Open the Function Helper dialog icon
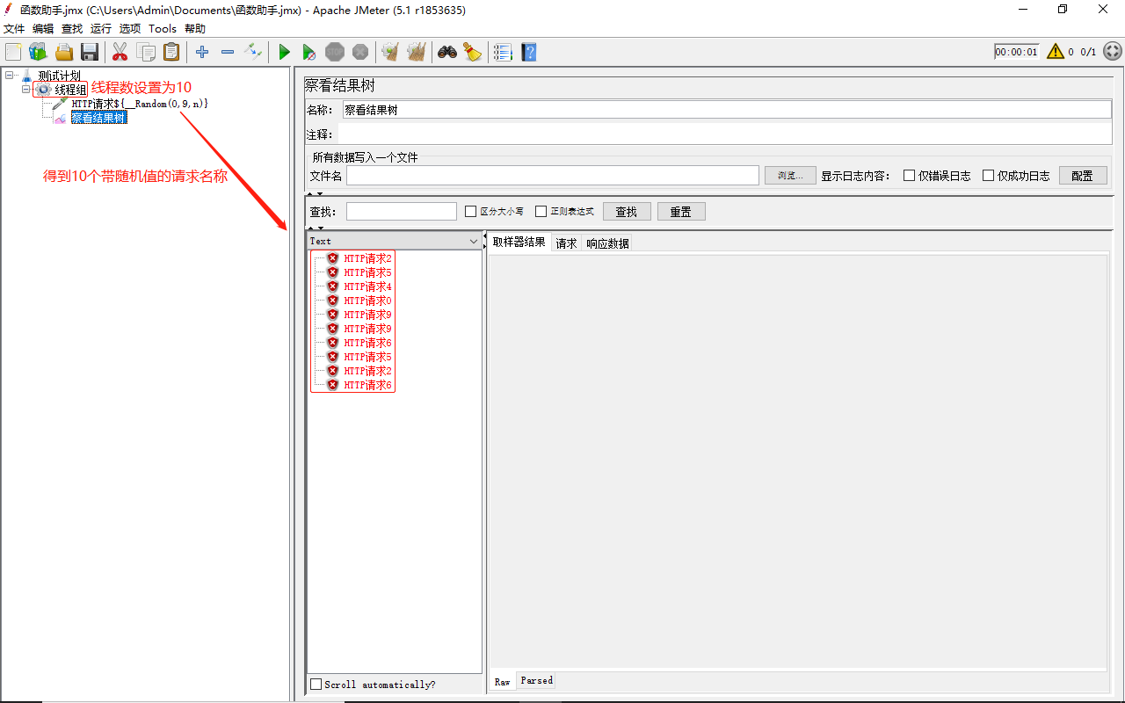1125x703 pixels. (x=503, y=52)
